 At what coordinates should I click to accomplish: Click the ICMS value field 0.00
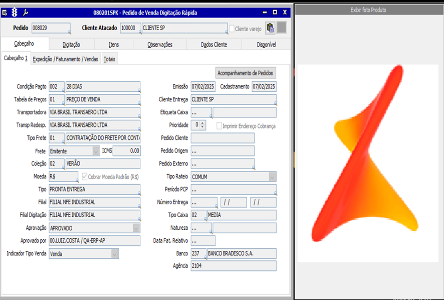127,151
